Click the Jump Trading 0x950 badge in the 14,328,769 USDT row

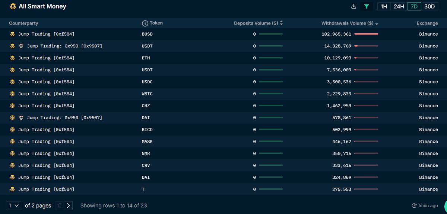[x=21, y=46]
